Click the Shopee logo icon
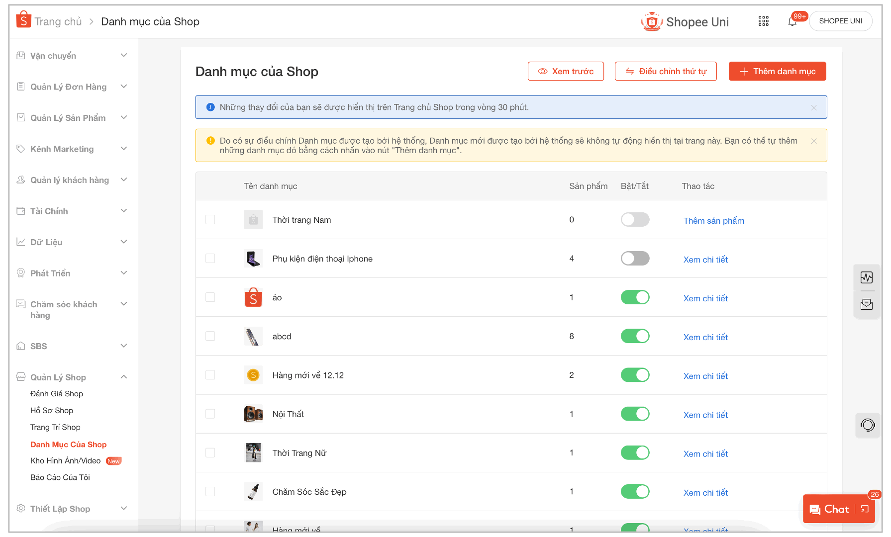The width and height of the screenshot is (891, 537). [x=23, y=20]
